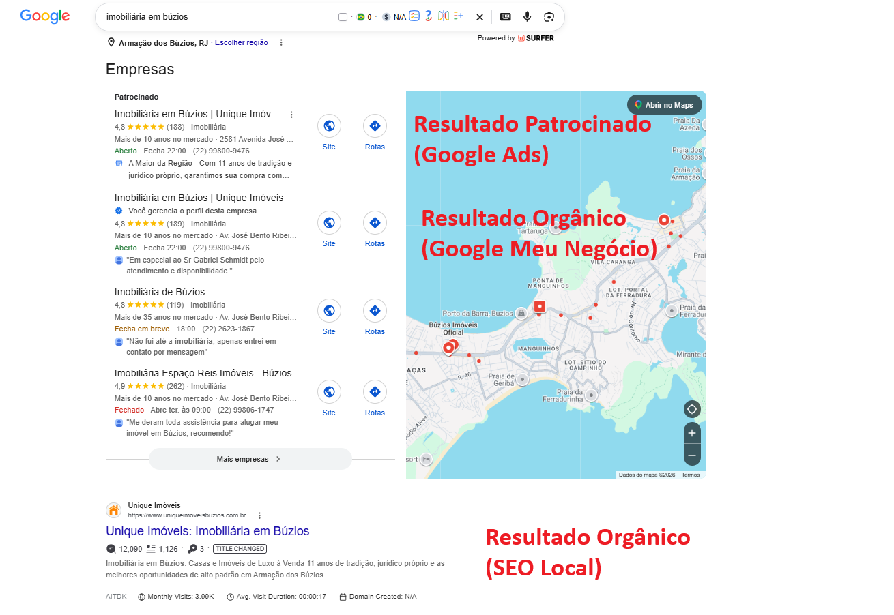Screen dimensions: 894x615
Task: Open the Surfer checklist icon
Action: pos(414,16)
